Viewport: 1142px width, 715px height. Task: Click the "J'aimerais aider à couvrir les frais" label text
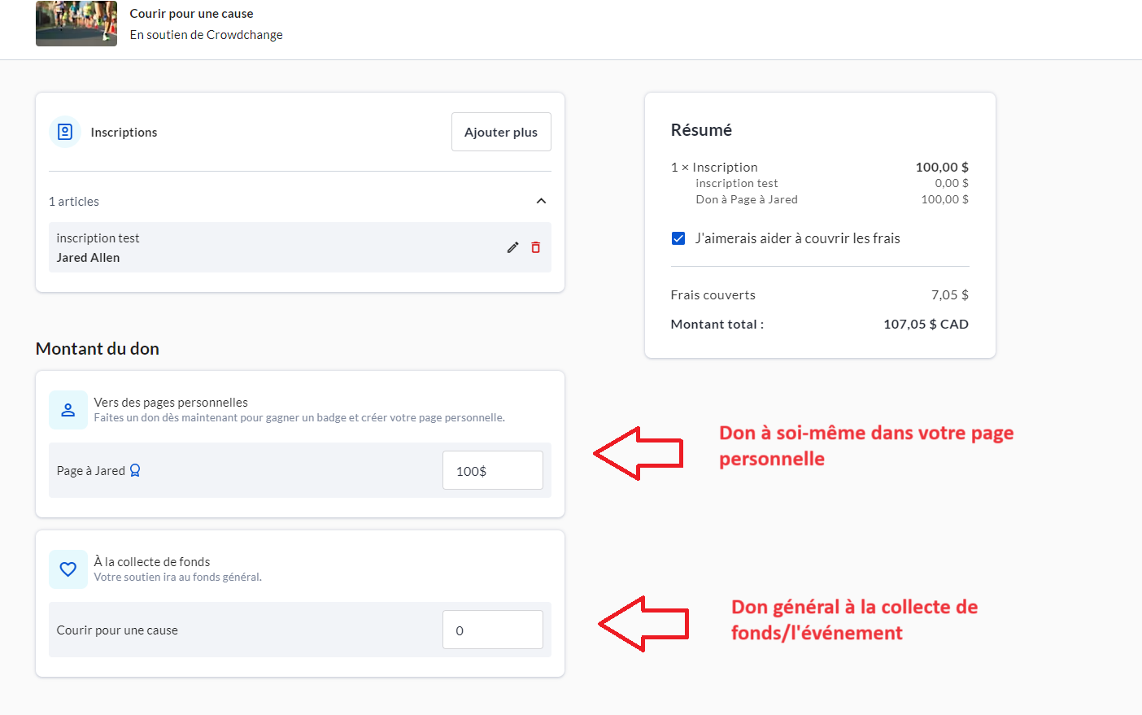(x=797, y=238)
